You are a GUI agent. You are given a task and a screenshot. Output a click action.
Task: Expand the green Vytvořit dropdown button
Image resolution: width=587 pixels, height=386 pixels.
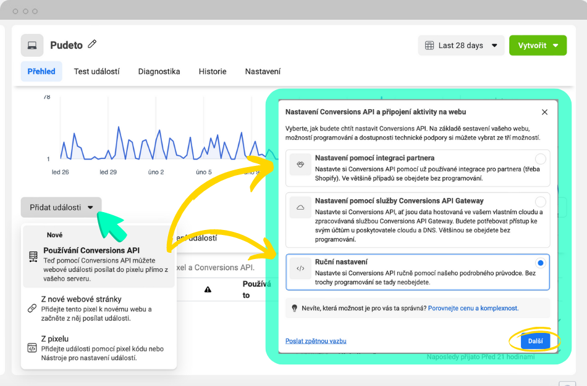(x=538, y=46)
